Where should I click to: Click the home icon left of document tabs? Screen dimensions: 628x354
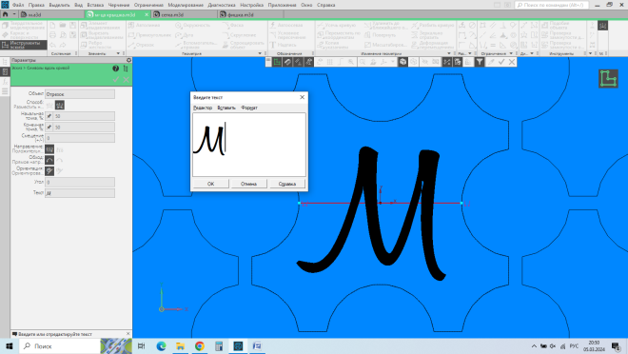coord(5,14)
